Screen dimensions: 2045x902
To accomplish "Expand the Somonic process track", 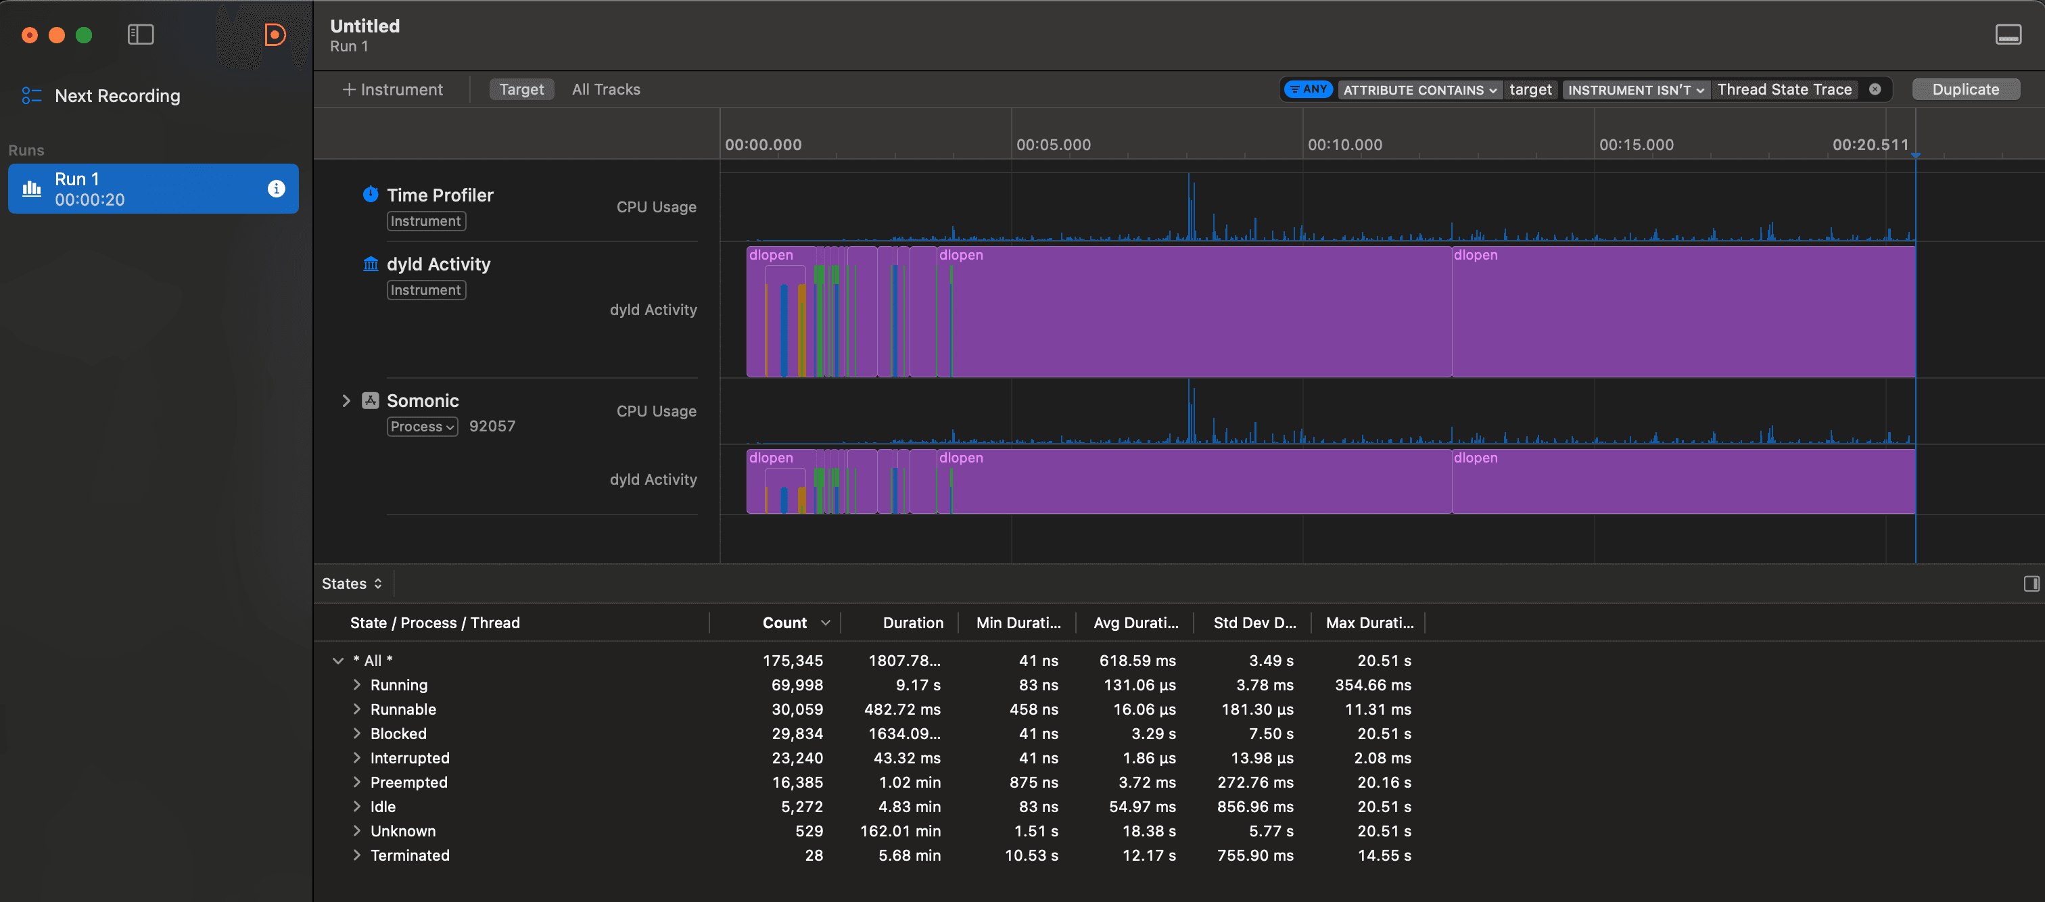I will click(x=346, y=401).
